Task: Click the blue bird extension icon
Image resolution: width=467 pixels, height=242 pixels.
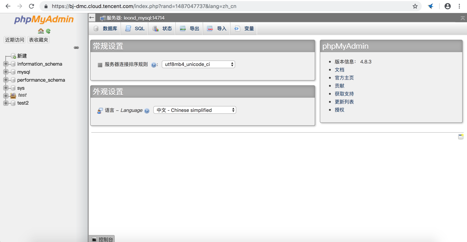Action: click(x=431, y=6)
